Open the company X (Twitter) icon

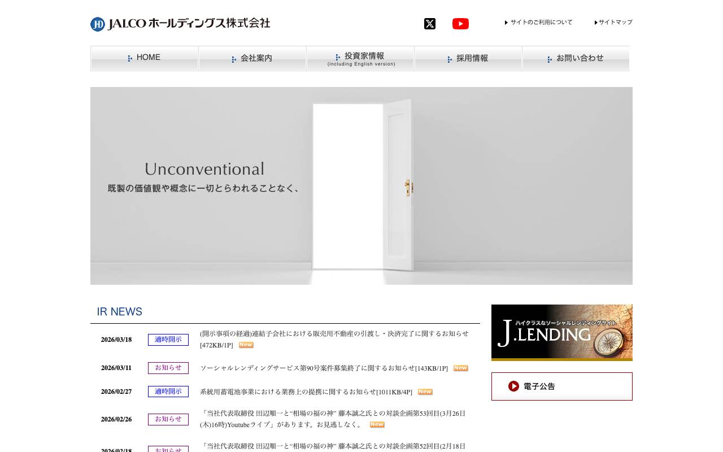[x=430, y=24]
